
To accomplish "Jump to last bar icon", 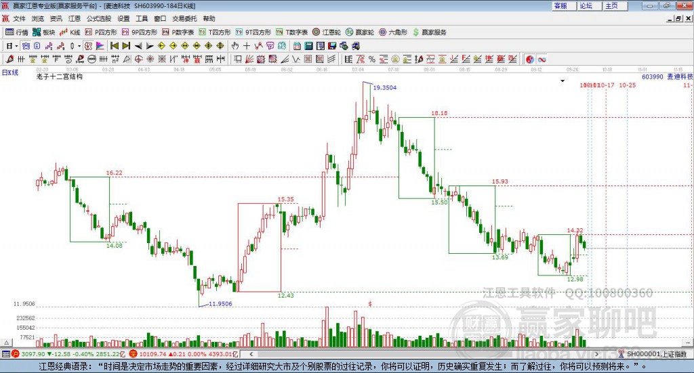I will (126, 46).
